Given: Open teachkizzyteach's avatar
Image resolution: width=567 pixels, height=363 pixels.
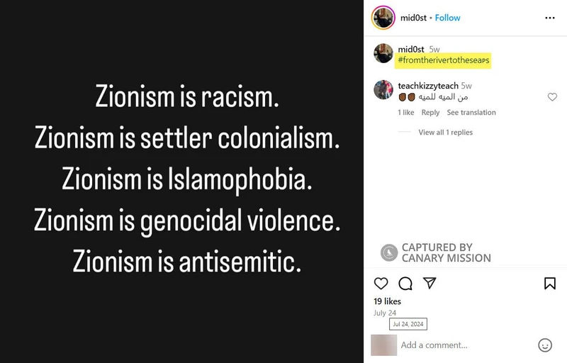Looking at the screenshot, I should click(383, 90).
